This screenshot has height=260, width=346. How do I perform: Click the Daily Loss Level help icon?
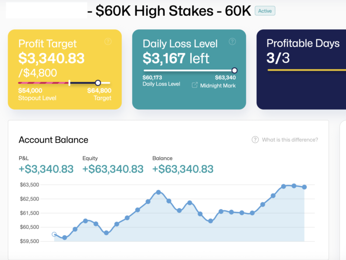[x=232, y=42]
